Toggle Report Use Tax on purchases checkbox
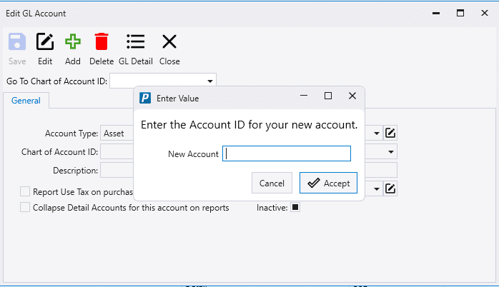This screenshot has height=287, width=499. coord(25,191)
